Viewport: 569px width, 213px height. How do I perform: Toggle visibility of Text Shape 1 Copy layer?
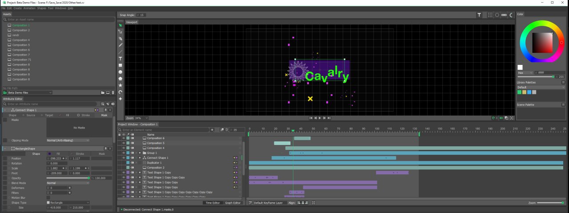tap(124, 173)
